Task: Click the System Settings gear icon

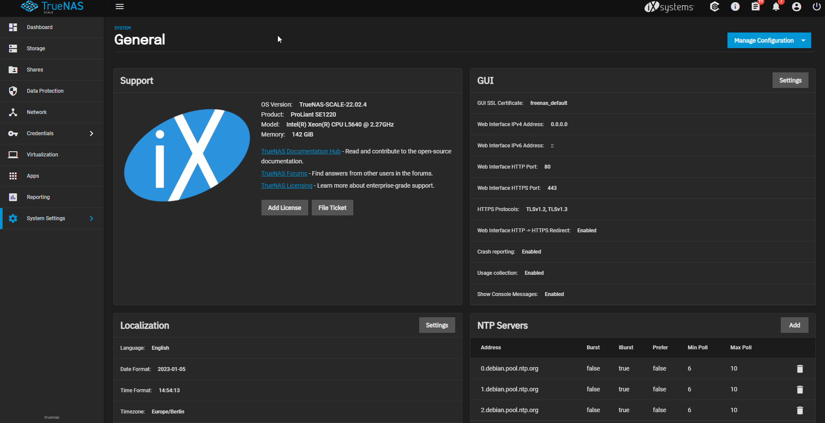Action: pyautogui.click(x=13, y=218)
